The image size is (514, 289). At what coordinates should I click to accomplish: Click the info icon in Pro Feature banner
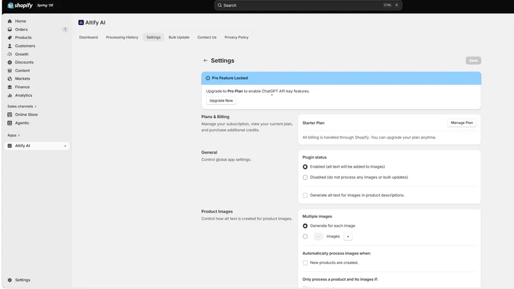208,78
